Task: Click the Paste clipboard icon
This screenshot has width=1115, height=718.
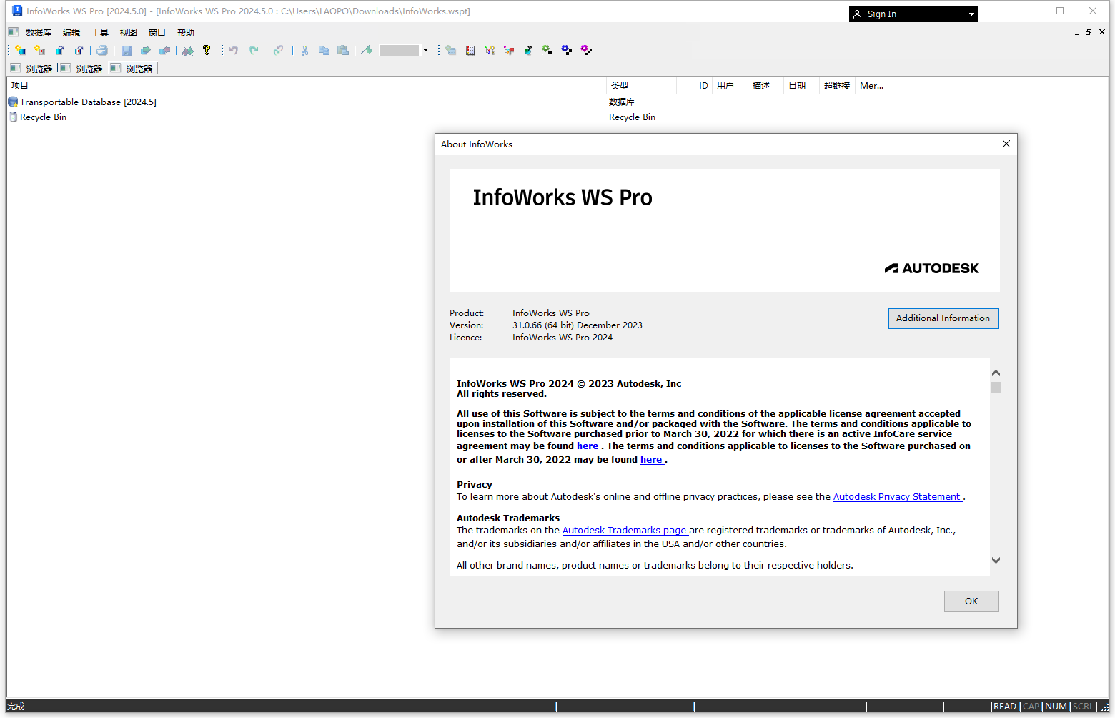Action: [x=343, y=50]
